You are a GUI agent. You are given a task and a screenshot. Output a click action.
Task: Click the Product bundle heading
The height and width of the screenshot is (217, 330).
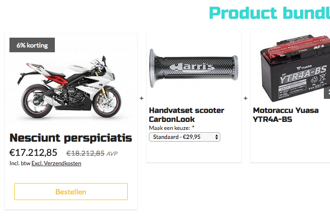point(269,13)
